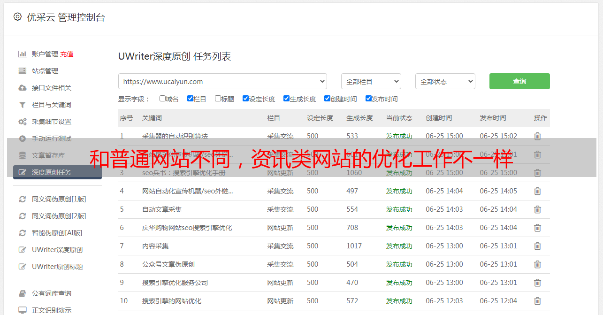The width and height of the screenshot is (603, 315).
Task: Delete task row 4 using trash icon
Action: [x=537, y=191]
